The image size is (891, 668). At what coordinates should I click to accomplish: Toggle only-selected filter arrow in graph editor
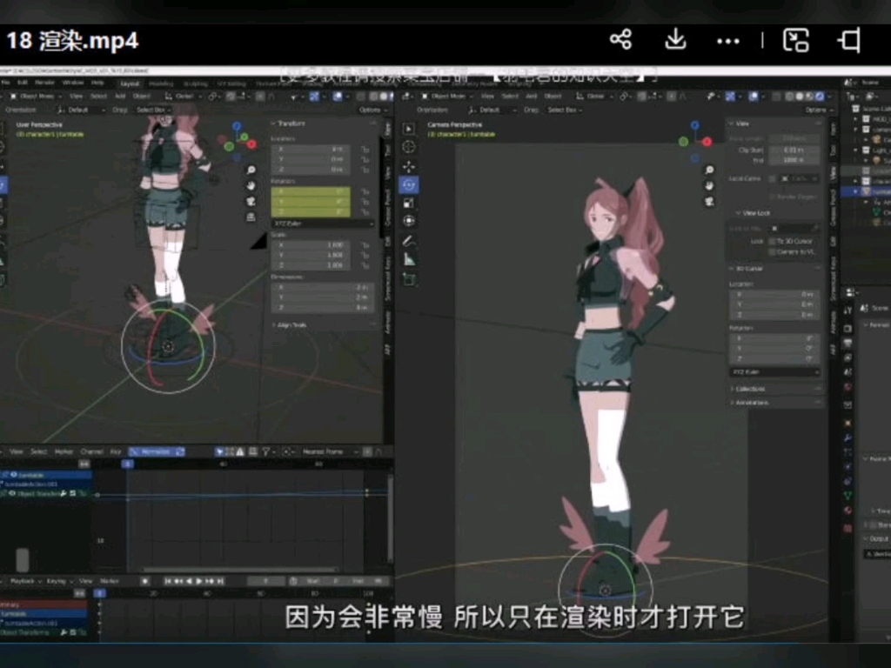pos(219,451)
